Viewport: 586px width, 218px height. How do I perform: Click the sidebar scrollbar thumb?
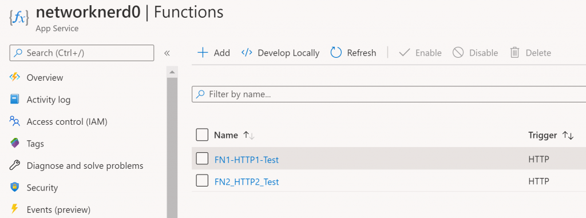click(x=172, y=148)
